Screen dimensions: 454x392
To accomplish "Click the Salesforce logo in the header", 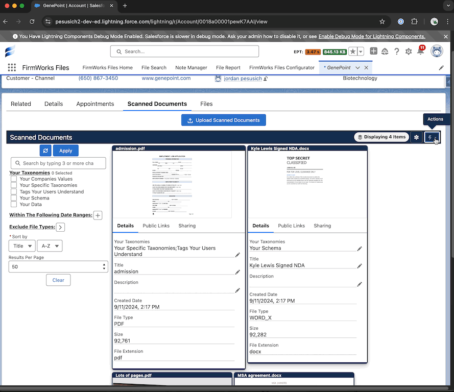I will 10,52.
